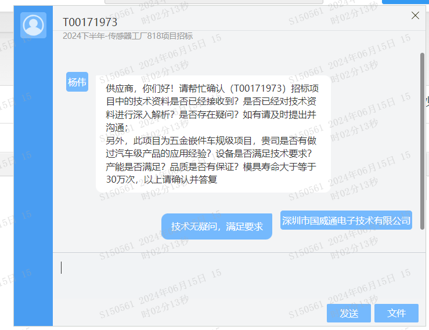The image size is (429, 330).
Task: Click the partially visible blue button above dialog
Action: coord(405,2)
